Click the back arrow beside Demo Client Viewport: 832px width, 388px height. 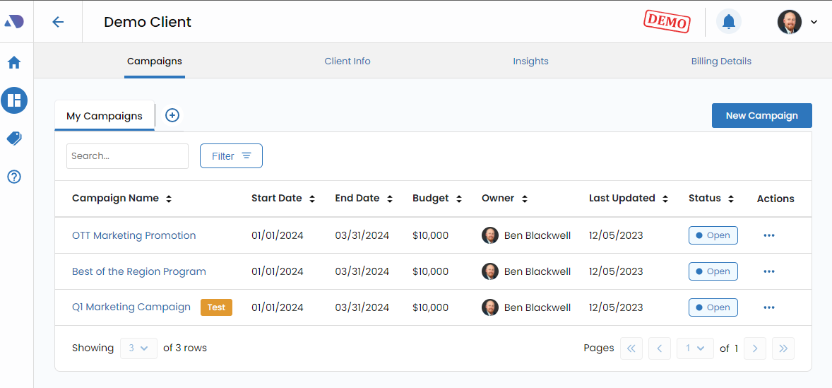click(x=58, y=22)
